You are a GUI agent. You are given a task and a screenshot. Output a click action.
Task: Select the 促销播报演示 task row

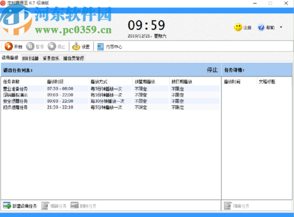tap(110, 95)
